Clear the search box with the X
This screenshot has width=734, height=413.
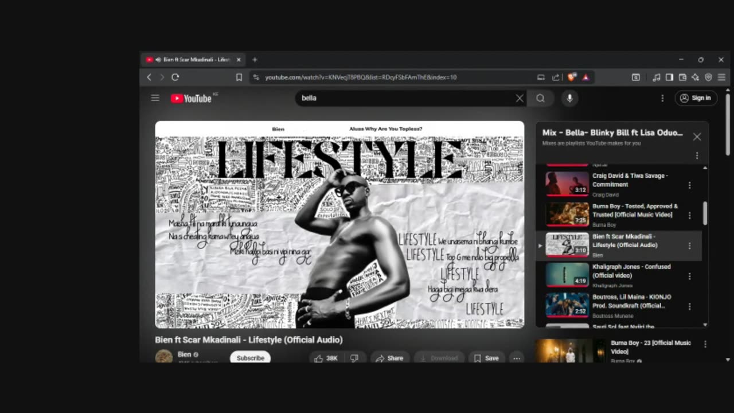(520, 98)
